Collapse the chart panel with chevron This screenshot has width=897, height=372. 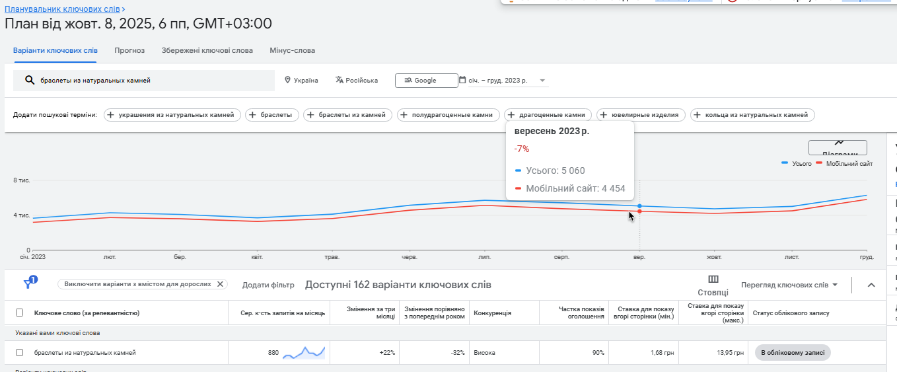pyautogui.click(x=871, y=285)
